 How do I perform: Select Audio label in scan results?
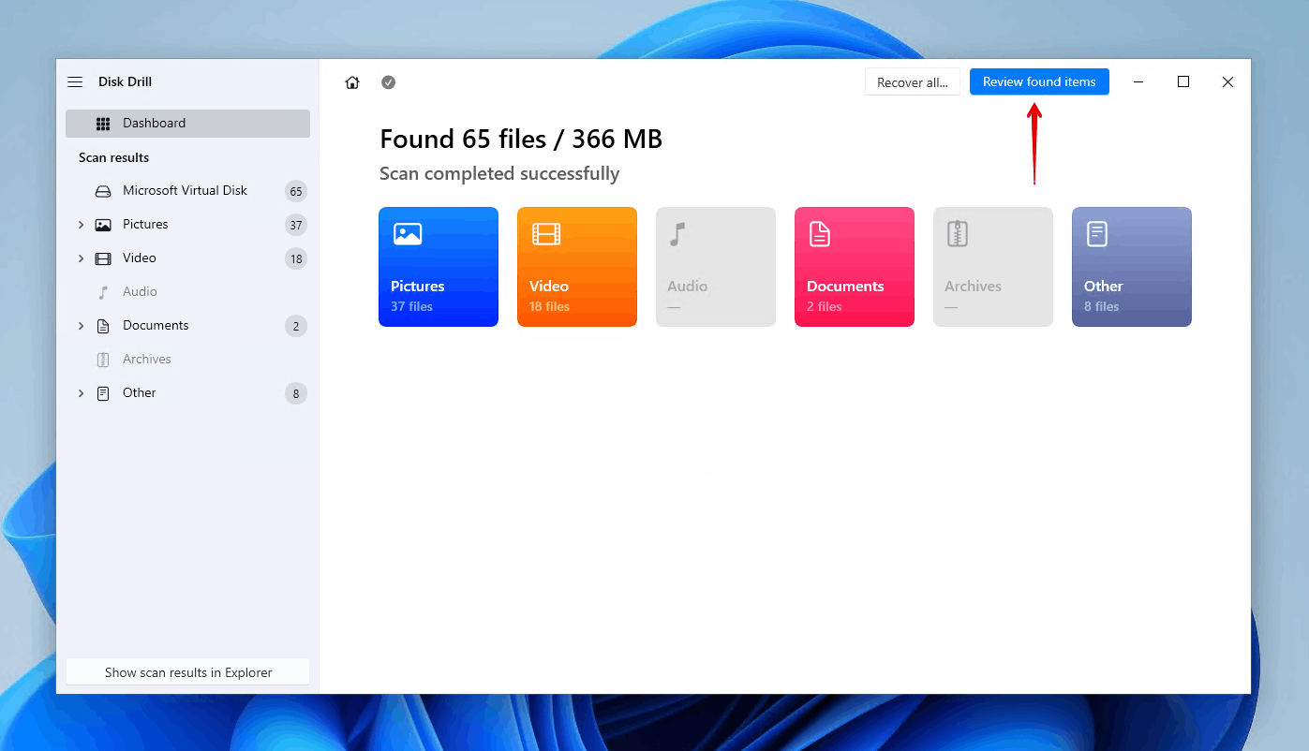point(140,291)
